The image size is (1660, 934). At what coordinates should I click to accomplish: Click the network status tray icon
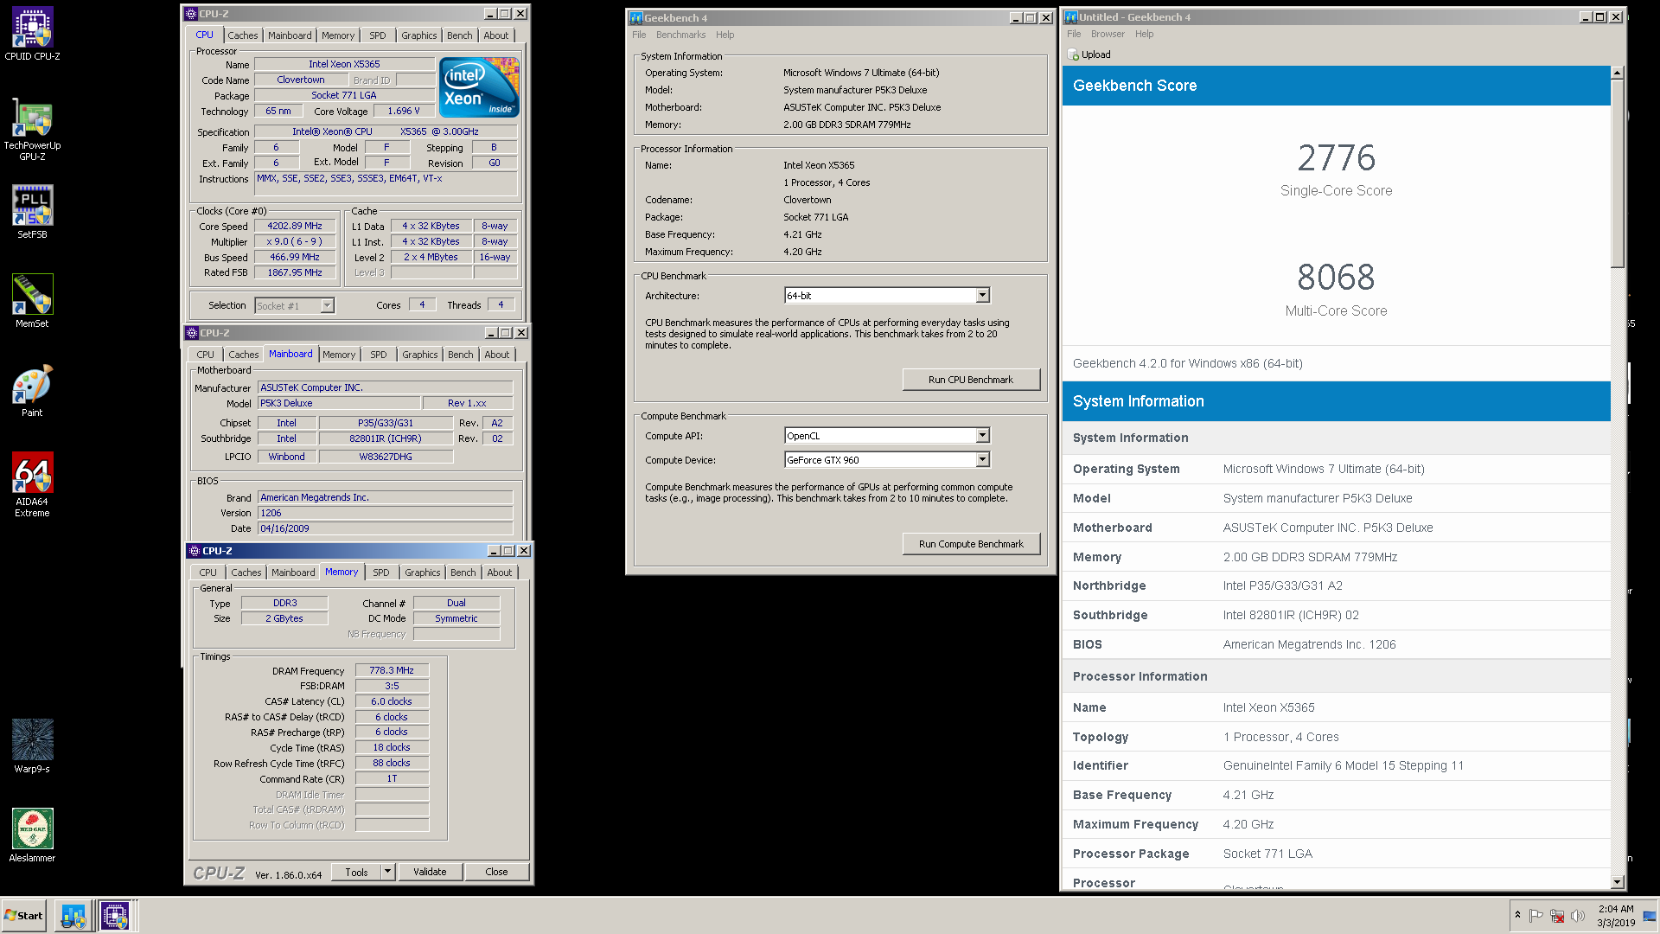(1557, 916)
